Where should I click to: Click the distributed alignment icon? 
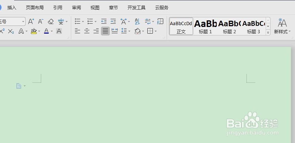(x=115, y=31)
